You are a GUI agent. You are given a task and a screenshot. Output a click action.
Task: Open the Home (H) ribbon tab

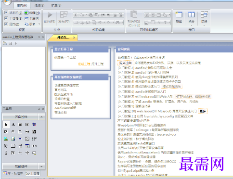pyautogui.click(x=22, y=5)
